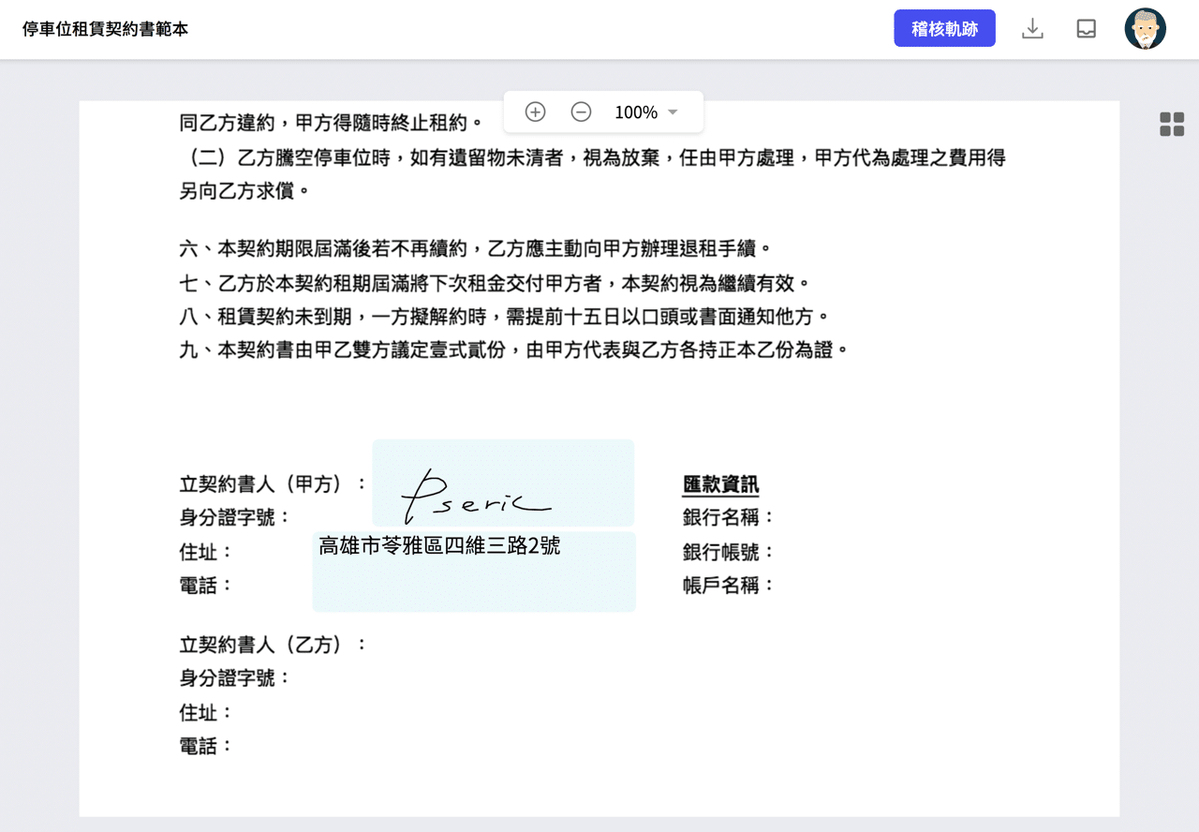Click 立契約書人（乙方）： label
The height and width of the screenshot is (832, 1199).
click(274, 645)
